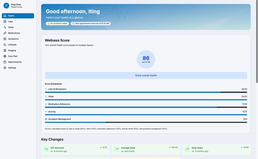Click the Vitals heart icon in breakdown
This screenshot has width=258, height=159.
pyautogui.click(x=46, y=97)
